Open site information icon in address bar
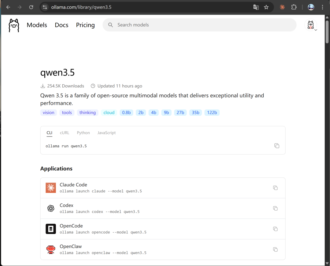 45,7
